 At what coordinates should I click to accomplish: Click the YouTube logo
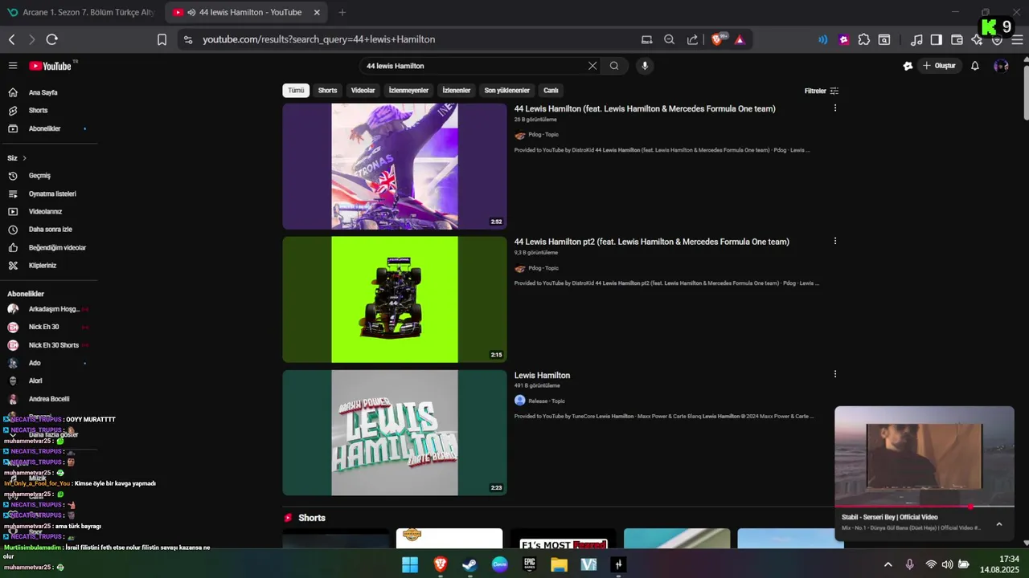[51, 66]
